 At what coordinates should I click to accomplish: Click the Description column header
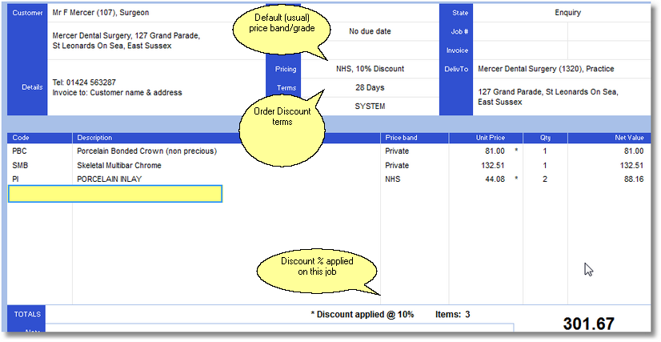pyautogui.click(x=94, y=138)
